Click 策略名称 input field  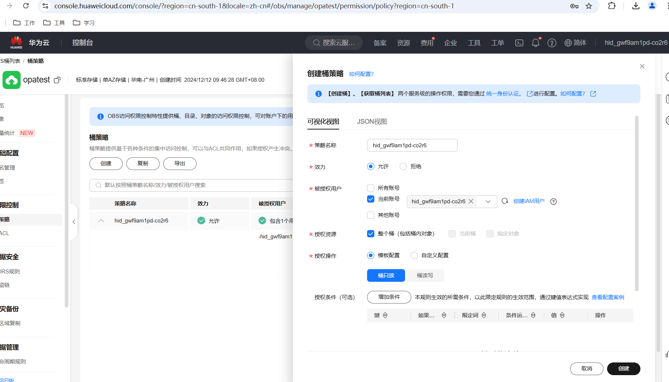[x=412, y=145]
